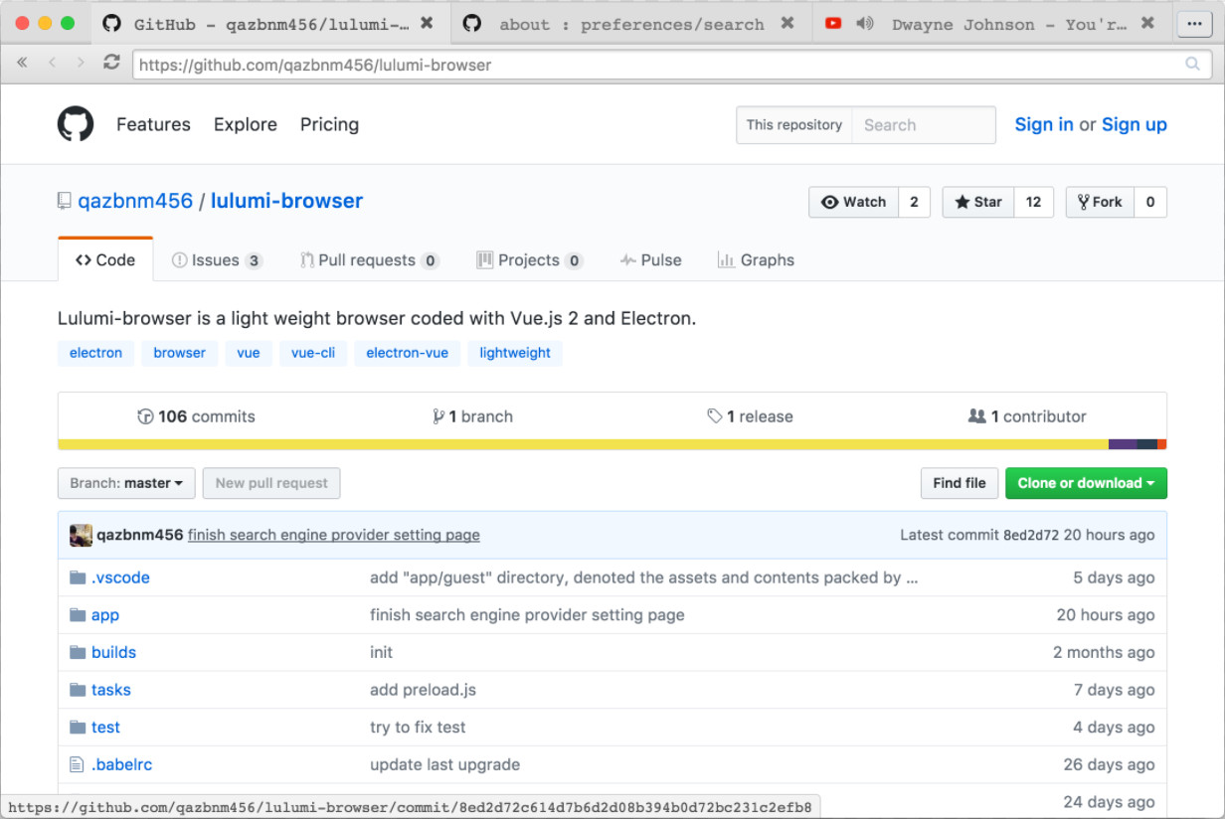Open the Pull requests tab
1225x819 pixels.
pyautogui.click(x=369, y=260)
